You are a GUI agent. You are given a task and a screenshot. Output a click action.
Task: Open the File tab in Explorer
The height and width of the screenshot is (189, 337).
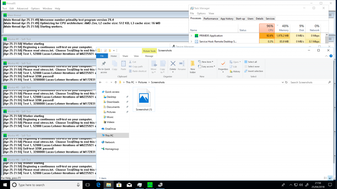(x=102, y=56)
